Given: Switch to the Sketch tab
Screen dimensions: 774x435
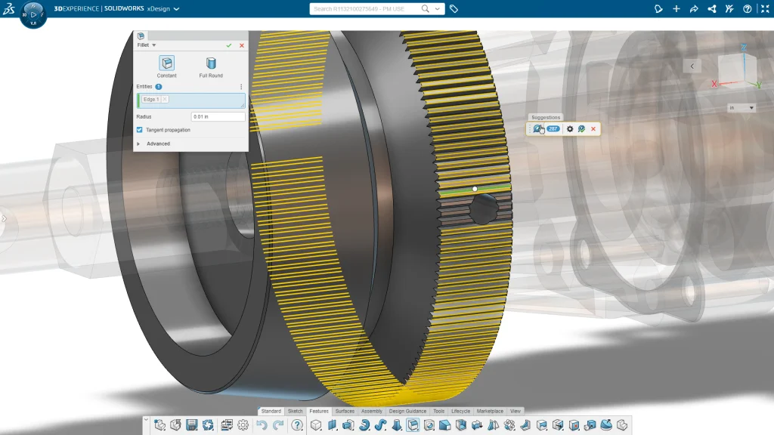Looking at the screenshot, I should coord(296,412).
